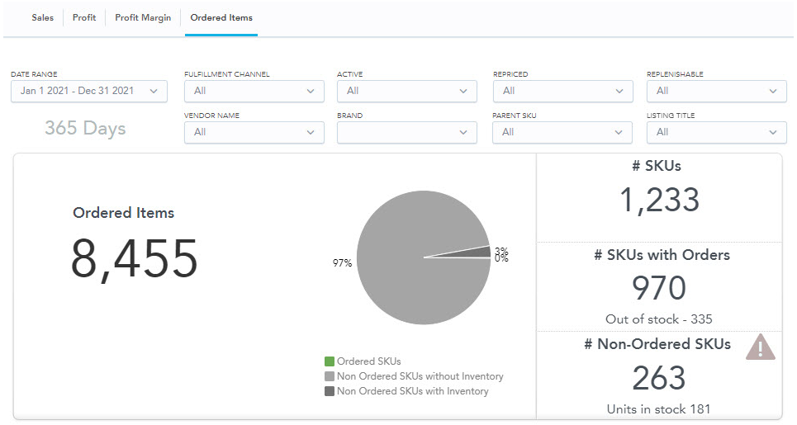
Task: Click the warning triangle icon beside Non-Ordered SKUs
Action: [x=761, y=347]
